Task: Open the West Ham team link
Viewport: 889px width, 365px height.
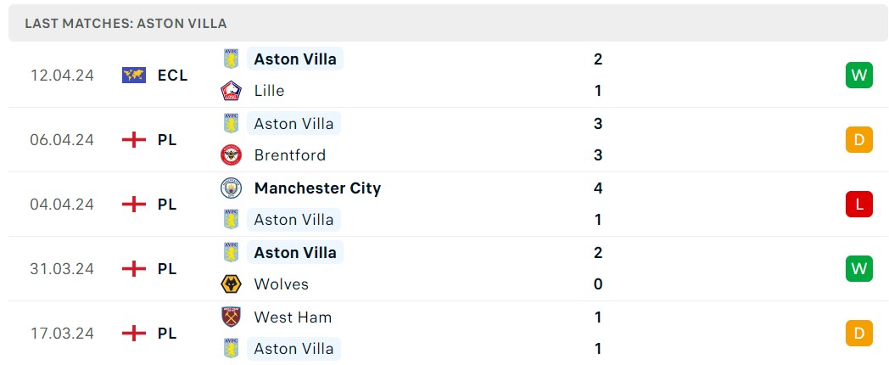Action: (x=293, y=317)
